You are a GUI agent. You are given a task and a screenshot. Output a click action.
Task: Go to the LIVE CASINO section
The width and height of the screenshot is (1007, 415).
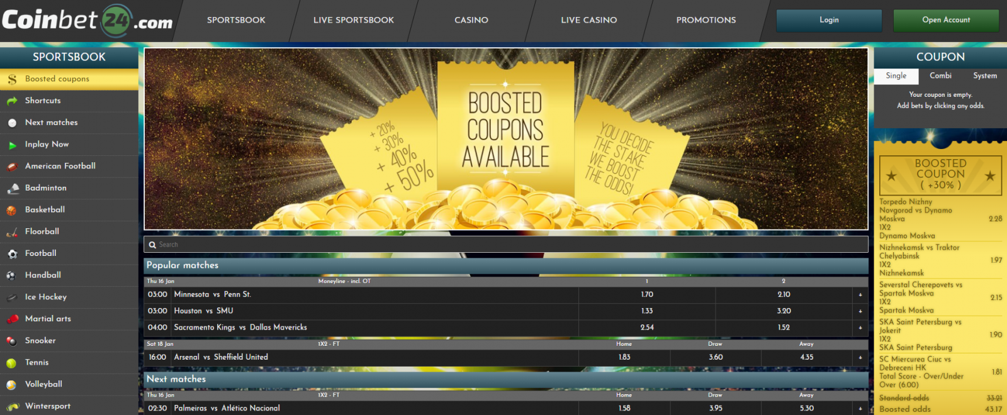click(589, 20)
